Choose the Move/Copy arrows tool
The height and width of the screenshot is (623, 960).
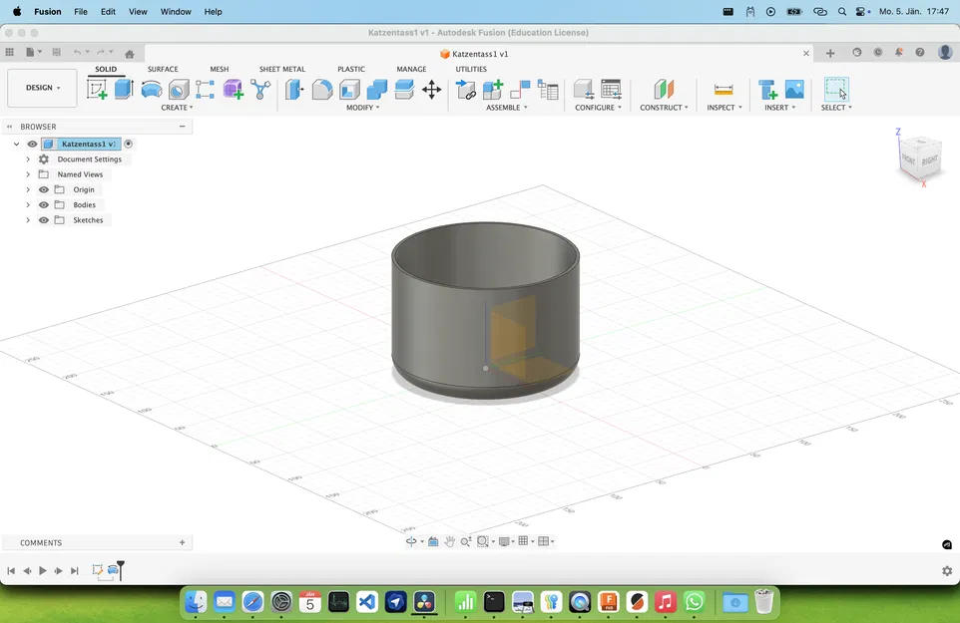[431, 90]
